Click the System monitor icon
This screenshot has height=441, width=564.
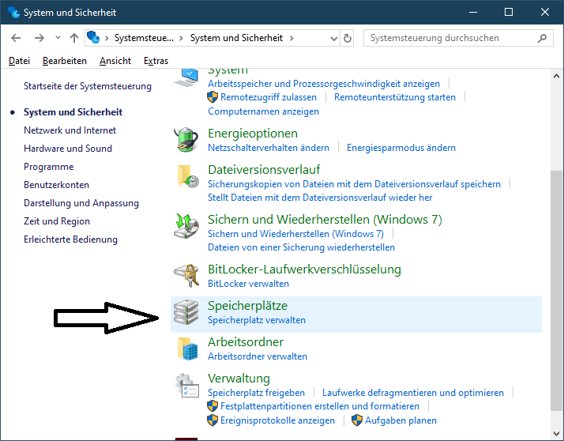tap(186, 77)
